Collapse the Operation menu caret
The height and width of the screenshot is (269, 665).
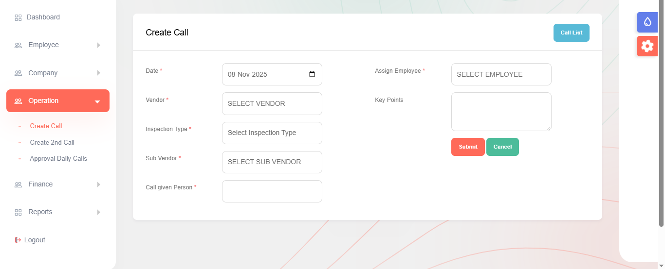coord(97,101)
